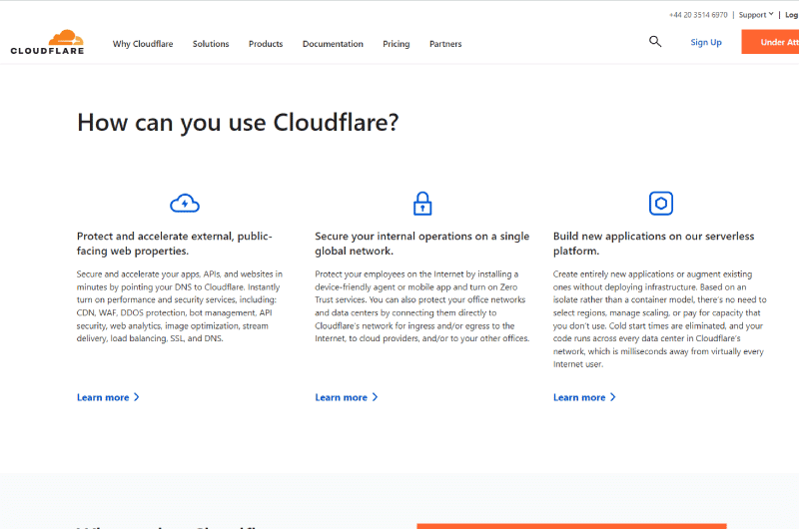
Task: Click heading 'Secure your internal operations on a single global network'
Action: pyautogui.click(x=421, y=244)
